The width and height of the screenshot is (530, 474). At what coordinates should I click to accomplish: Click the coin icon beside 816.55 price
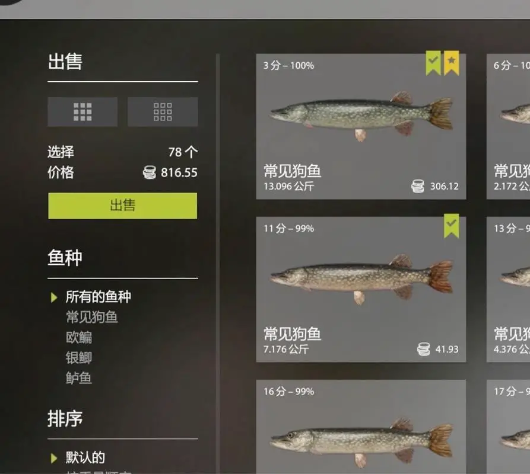(x=150, y=172)
